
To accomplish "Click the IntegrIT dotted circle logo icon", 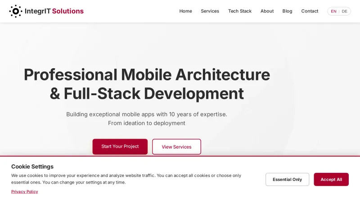I will 15,11.
